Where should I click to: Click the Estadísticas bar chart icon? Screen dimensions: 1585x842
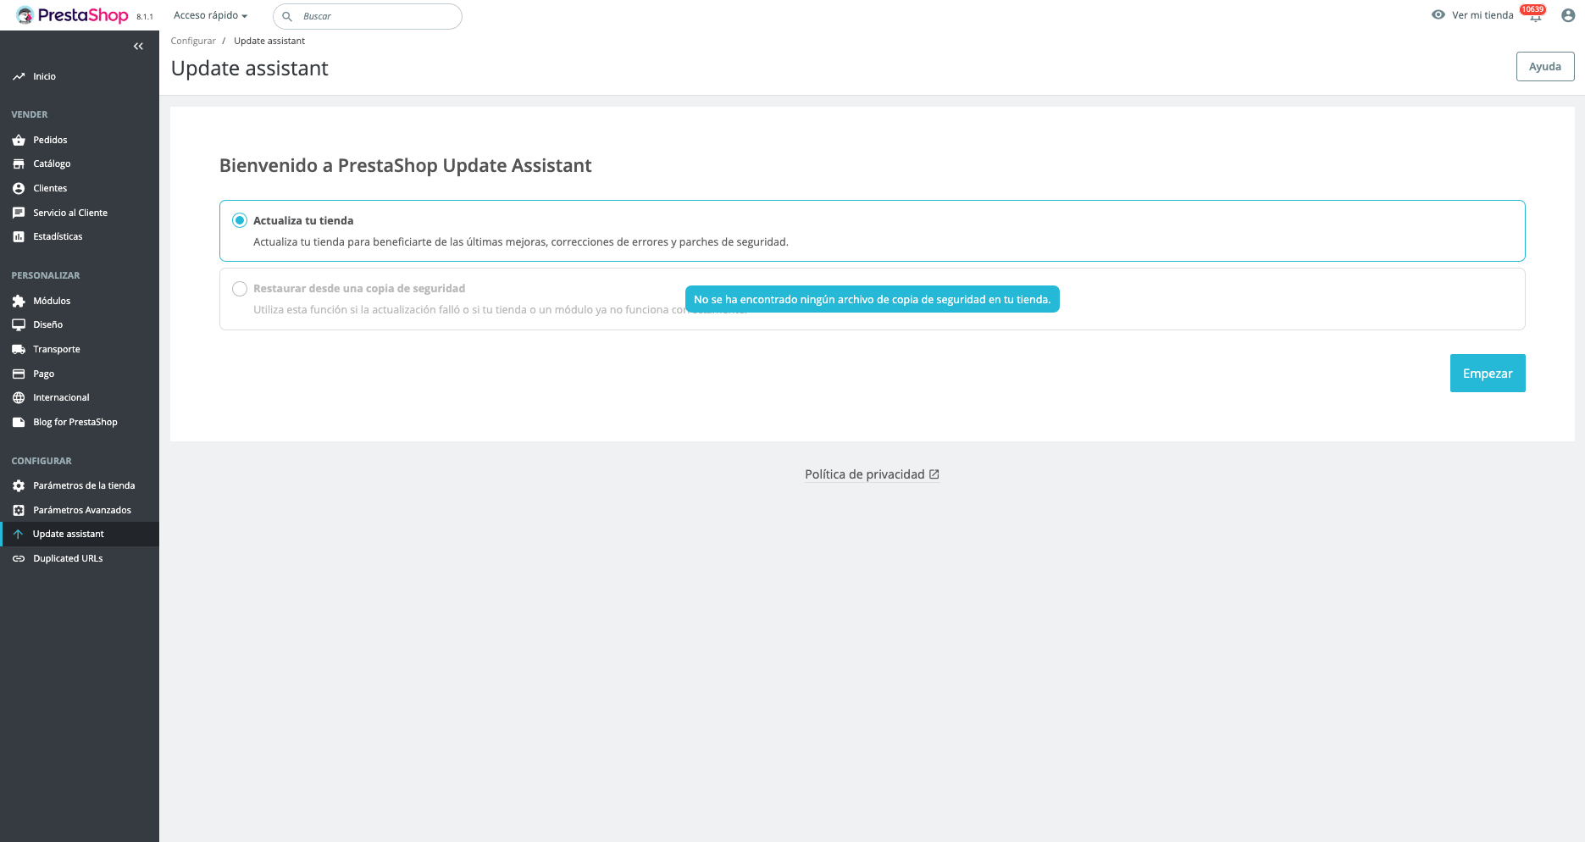19,236
